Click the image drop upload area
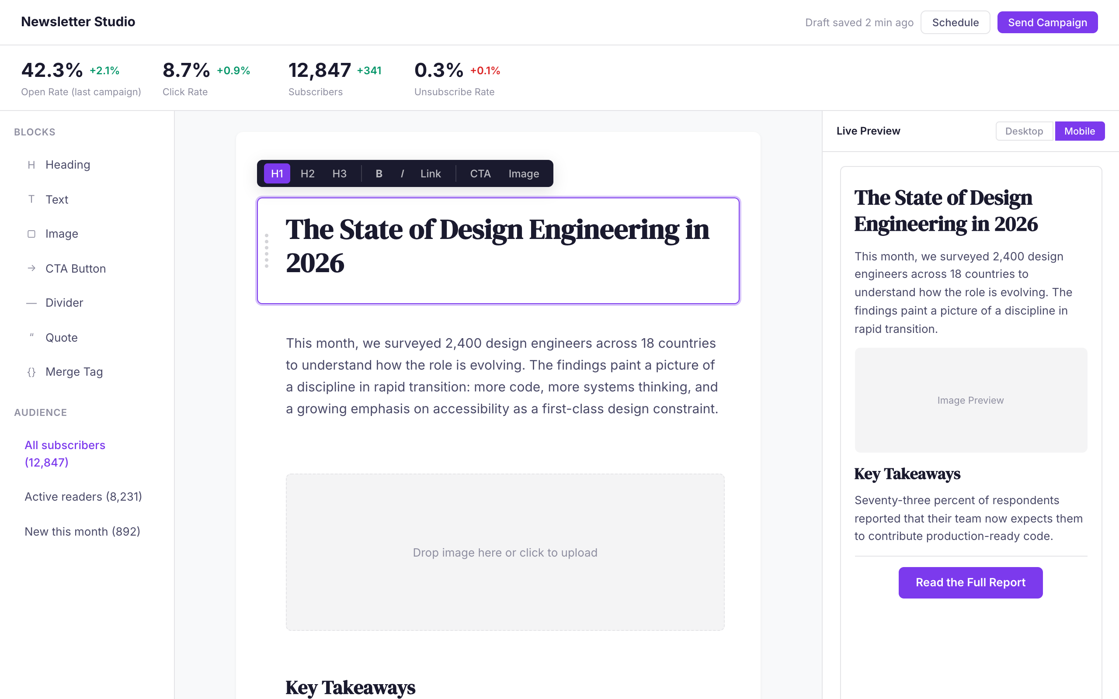Image resolution: width=1119 pixels, height=699 pixels. tap(505, 552)
